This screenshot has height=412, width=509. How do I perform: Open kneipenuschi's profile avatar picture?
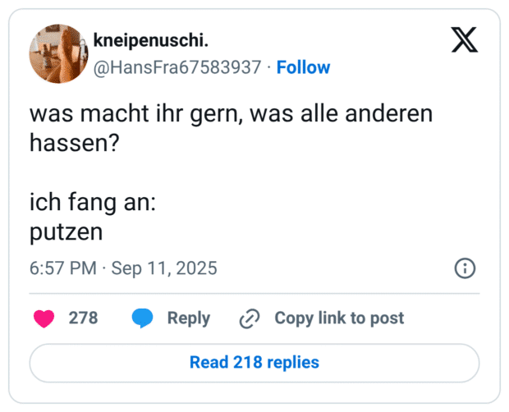(58, 53)
